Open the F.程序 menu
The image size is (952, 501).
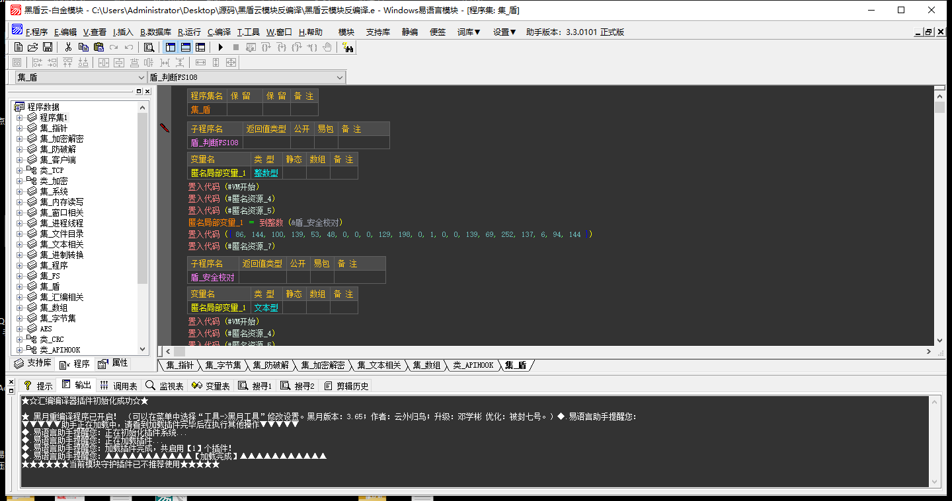point(36,32)
